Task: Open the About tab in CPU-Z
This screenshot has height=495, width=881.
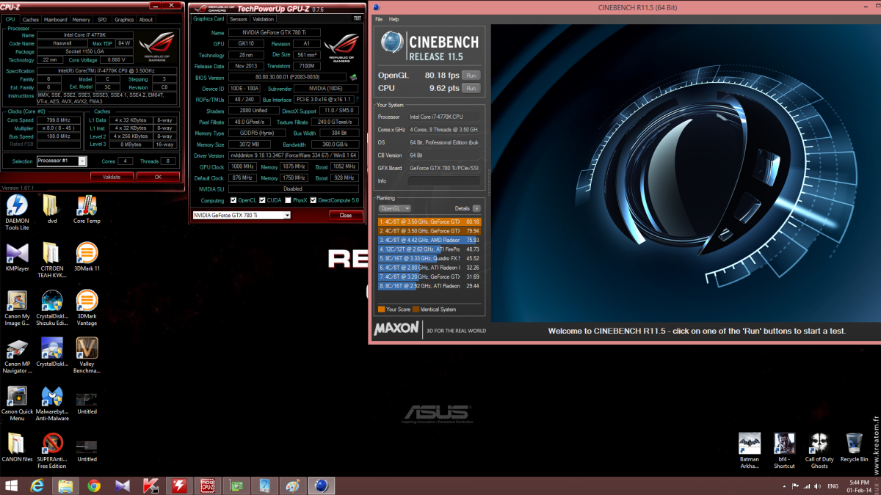Action: 146,20
